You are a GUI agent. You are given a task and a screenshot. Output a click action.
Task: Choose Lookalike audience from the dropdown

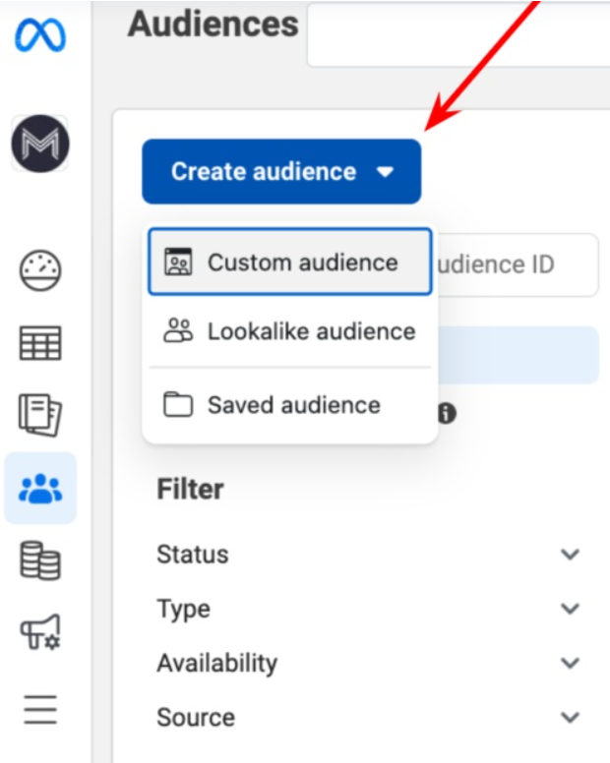point(289,331)
